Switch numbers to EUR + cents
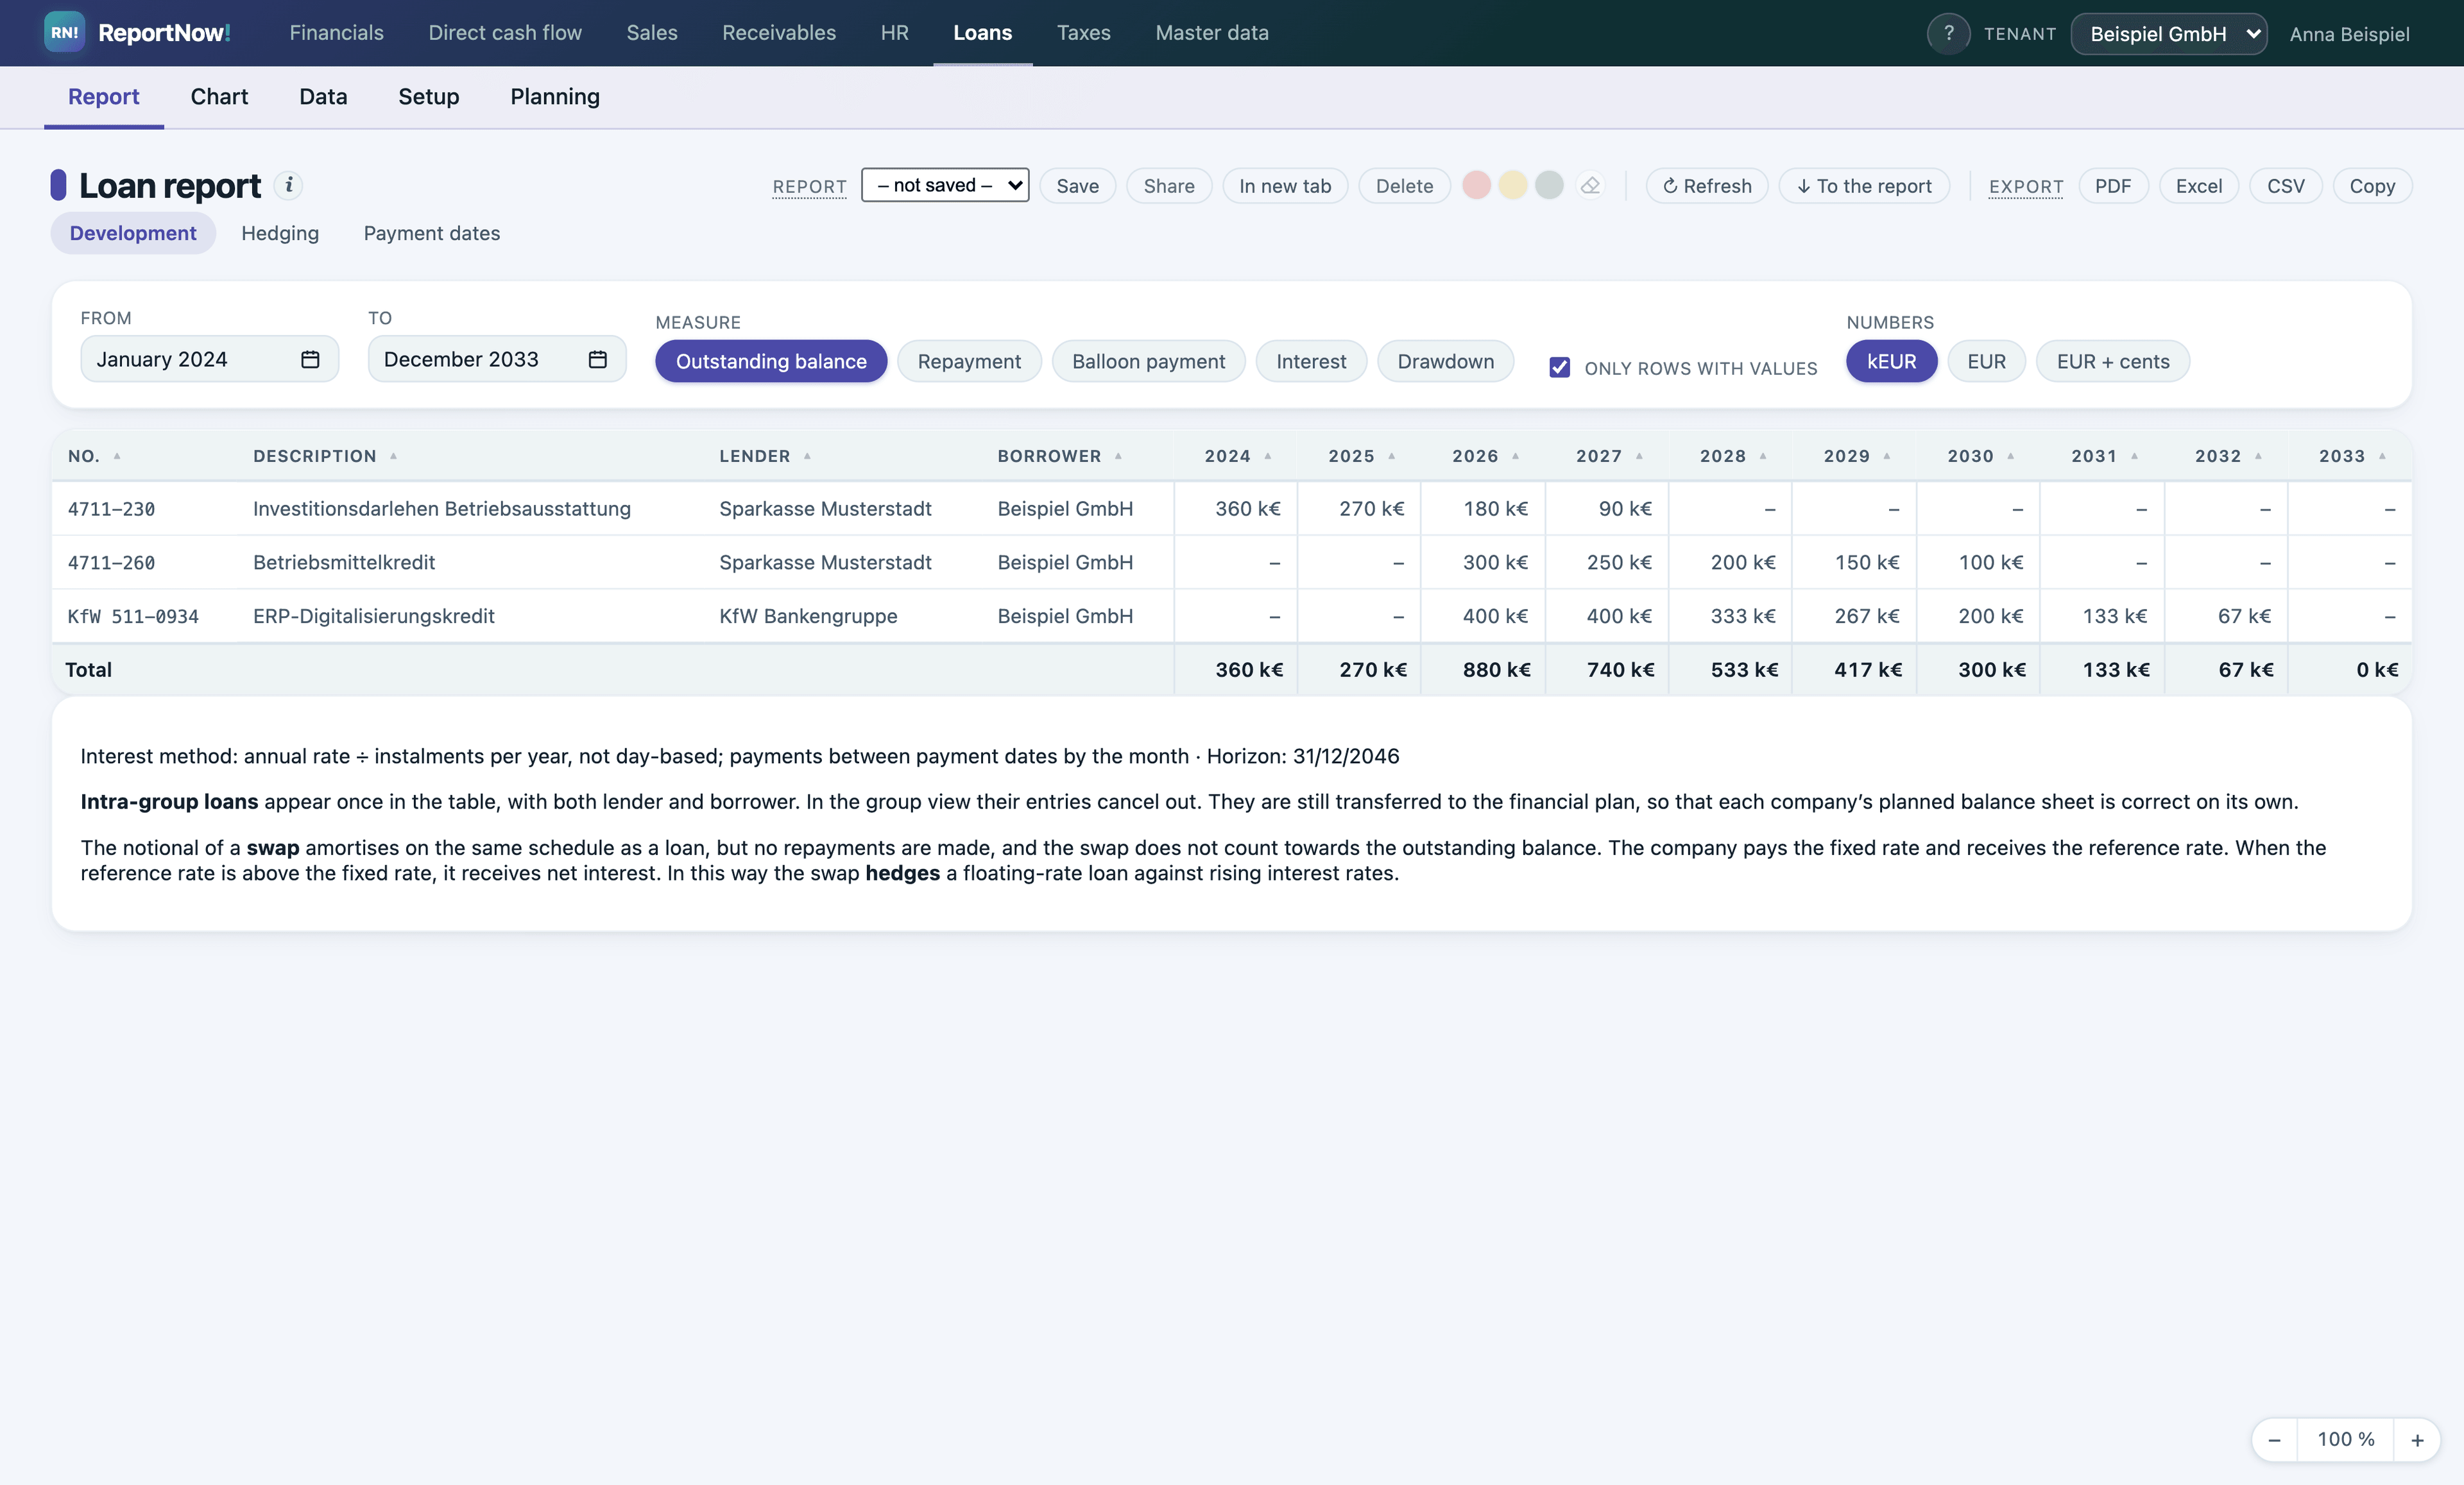The width and height of the screenshot is (2464, 1485). [2112, 361]
